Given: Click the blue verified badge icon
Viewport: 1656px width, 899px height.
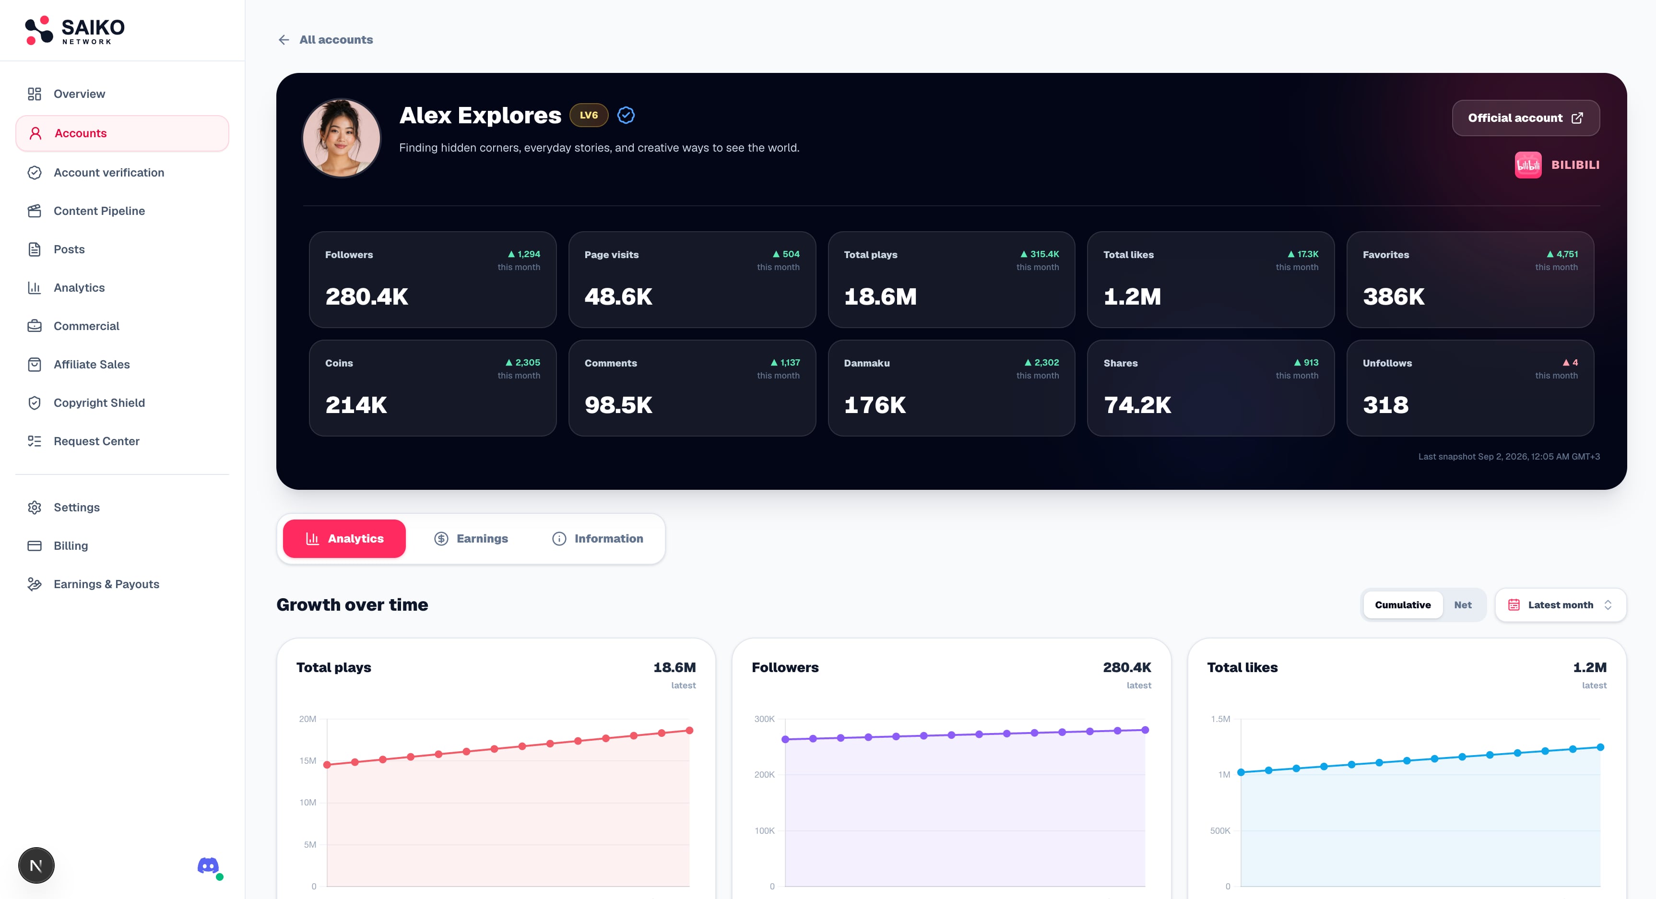Looking at the screenshot, I should click(x=626, y=115).
